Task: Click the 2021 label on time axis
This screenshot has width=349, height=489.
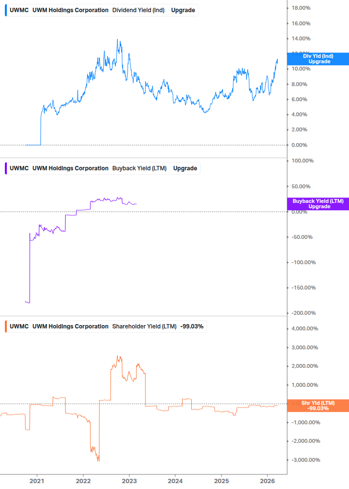Action: [x=37, y=481]
